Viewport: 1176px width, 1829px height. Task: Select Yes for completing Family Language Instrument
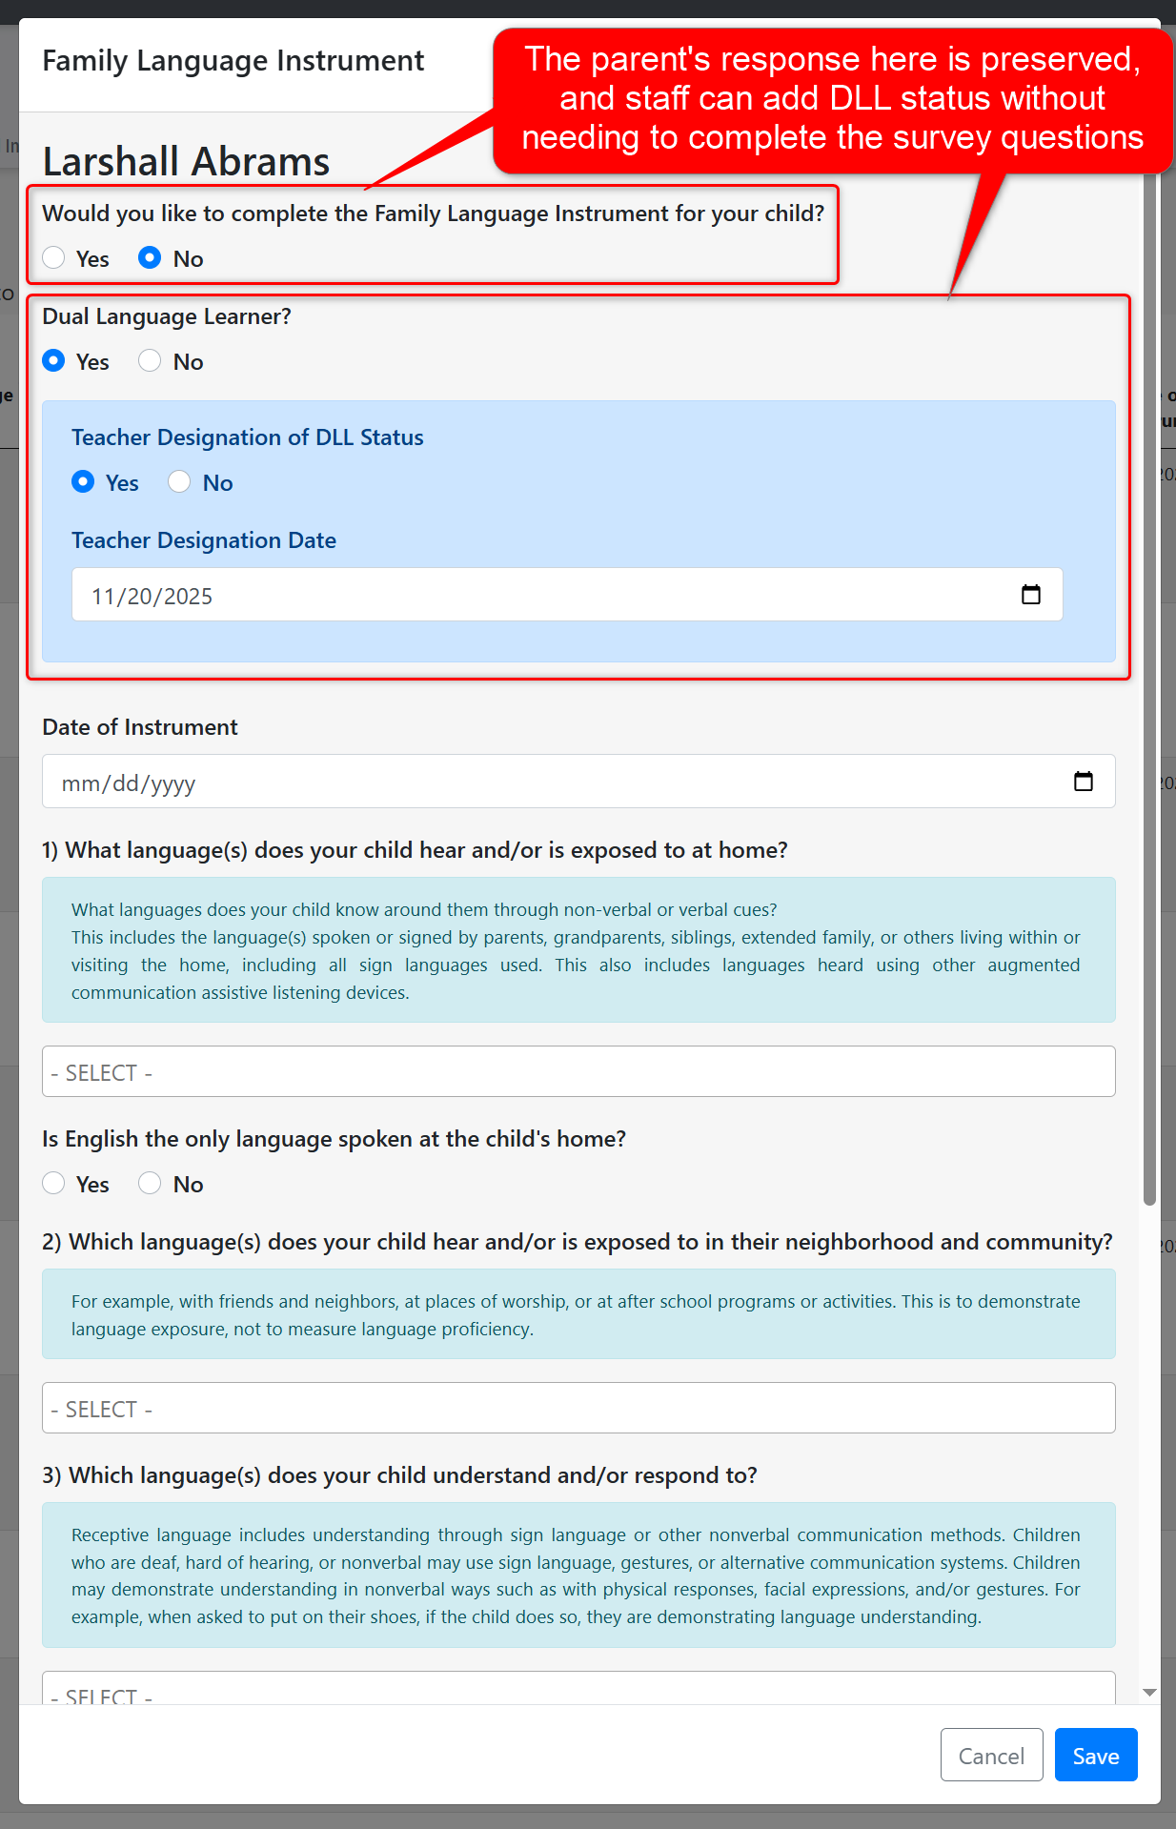coord(53,258)
